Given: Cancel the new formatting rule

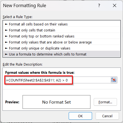Looking at the screenshot, I should tap(107, 116).
